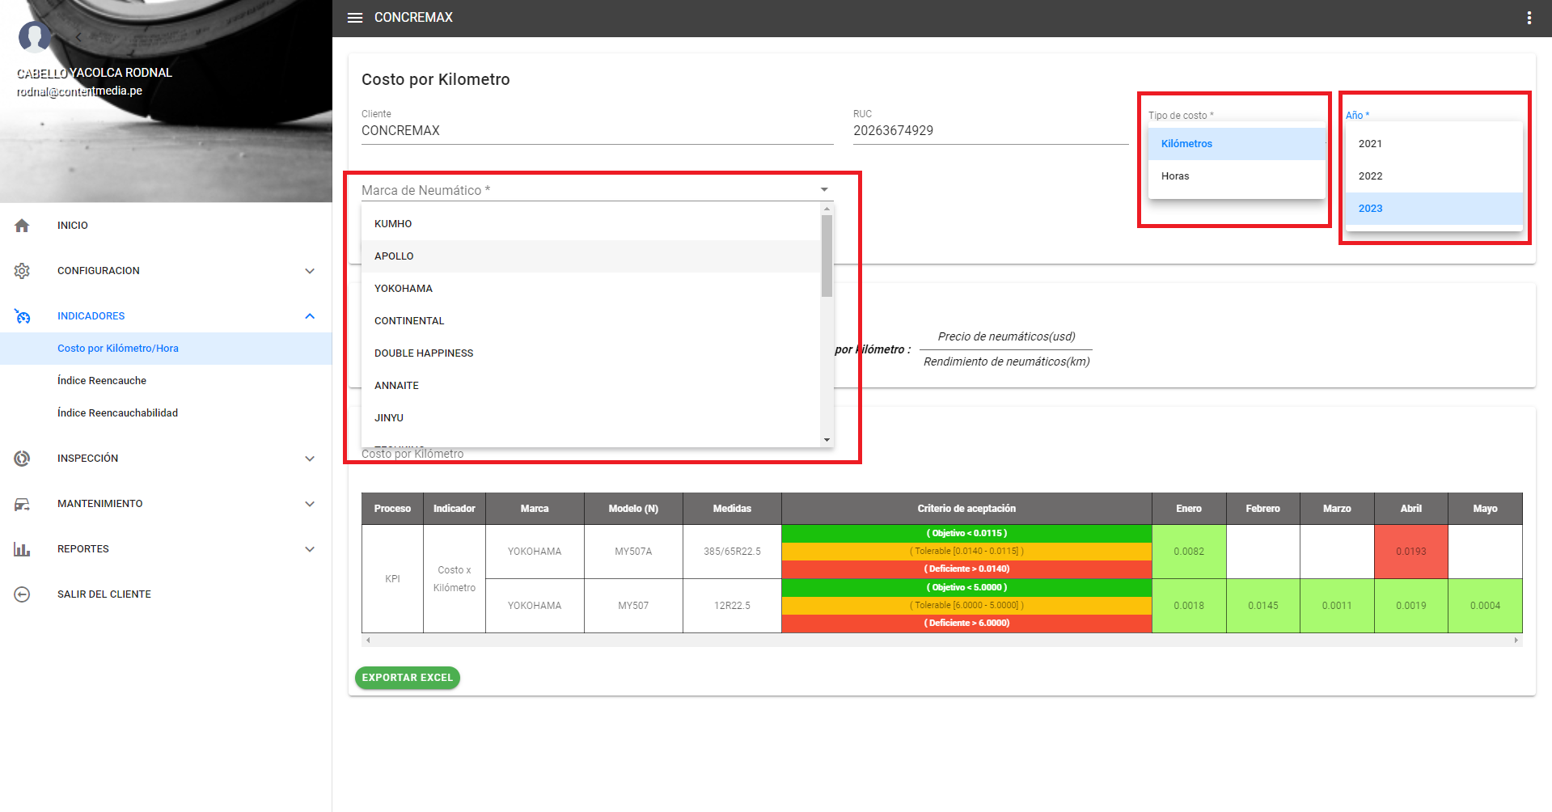Click the Reportes bar chart icon
1552x812 pixels.
[22, 549]
